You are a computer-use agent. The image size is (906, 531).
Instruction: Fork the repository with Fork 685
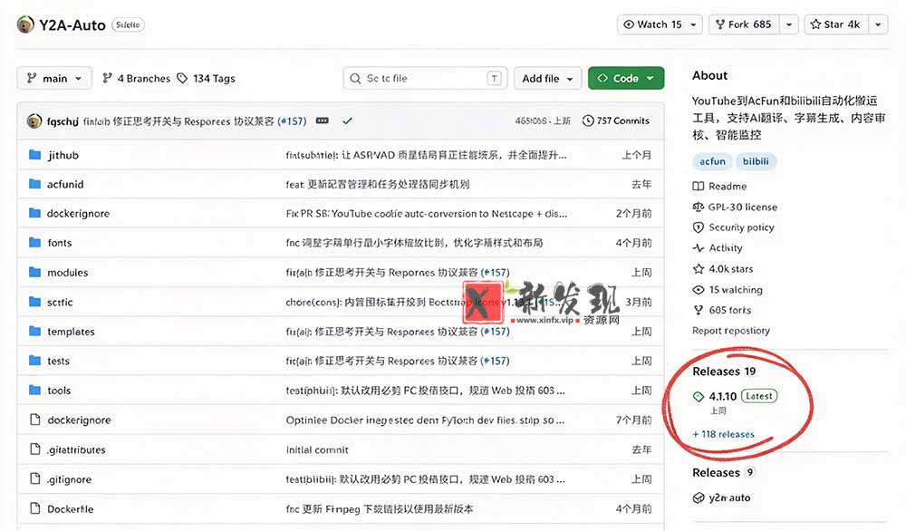tap(744, 24)
